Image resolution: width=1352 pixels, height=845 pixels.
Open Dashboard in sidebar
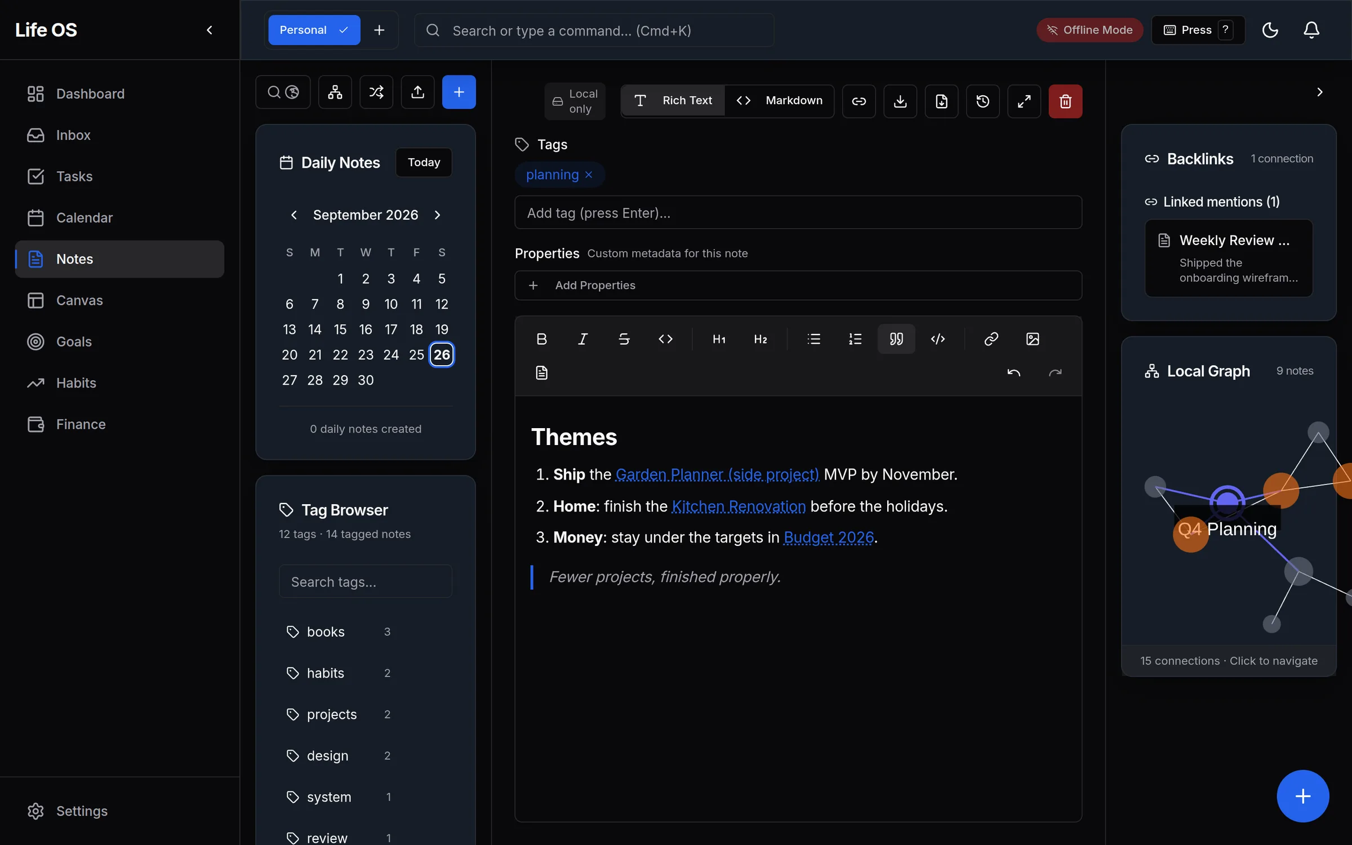(x=119, y=94)
